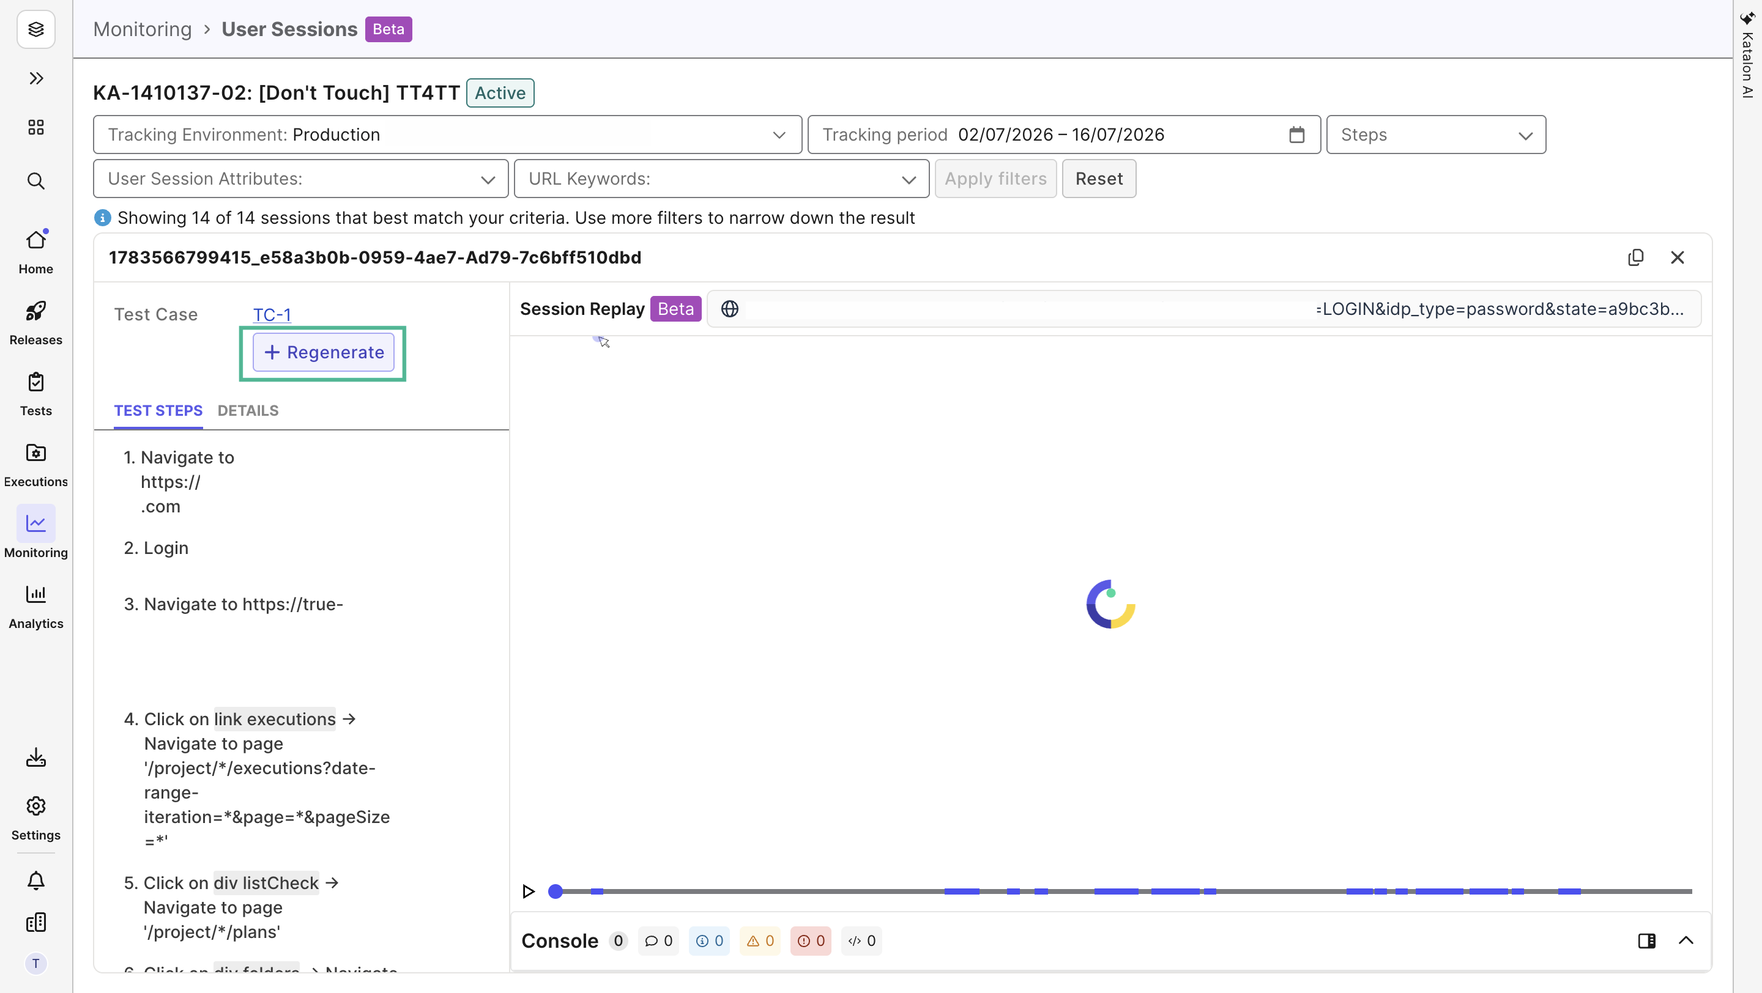Image resolution: width=1762 pixels, height=993 pixels.
Task: Switch to TEST STEPS tab
Action: click(158, 411)
